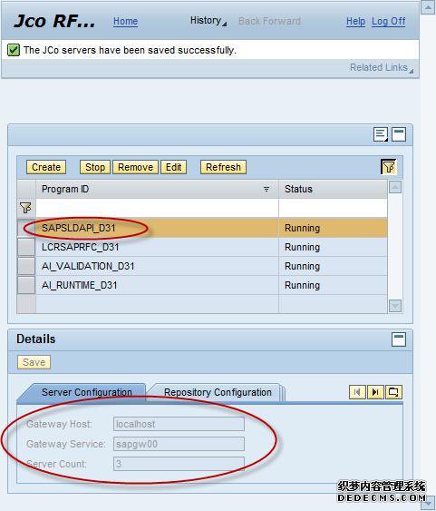Open the Log Off link
This screenshot has height=511, width=436.
click(x=389, y=22)
